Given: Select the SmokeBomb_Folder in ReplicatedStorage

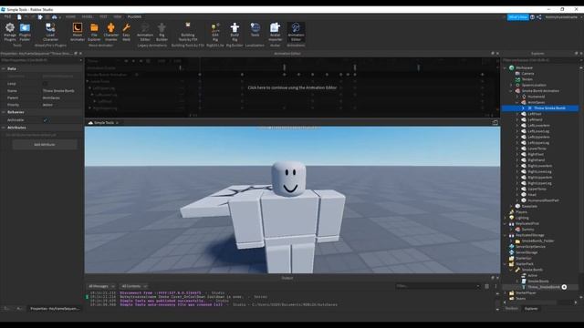Looking at the screenshot, I should [537, 241].
